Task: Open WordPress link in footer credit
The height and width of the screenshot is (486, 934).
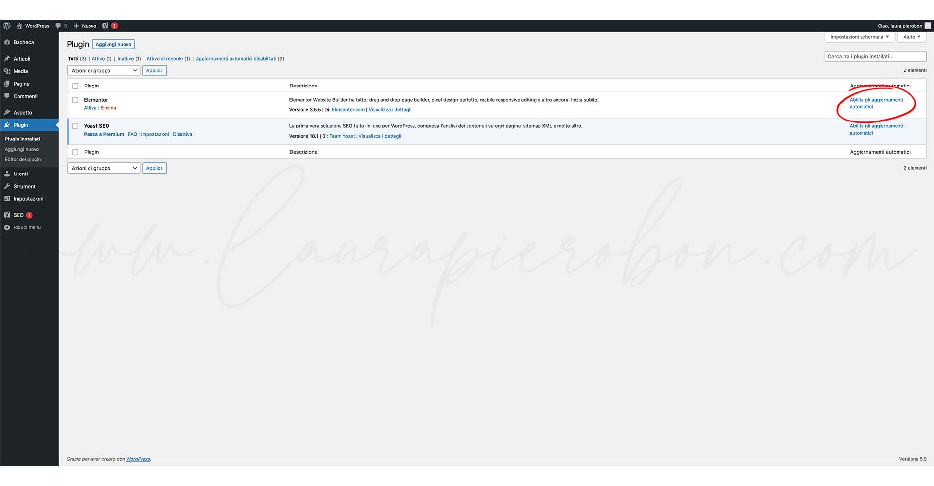Action: pyautogui.click(x=138, y=459)
